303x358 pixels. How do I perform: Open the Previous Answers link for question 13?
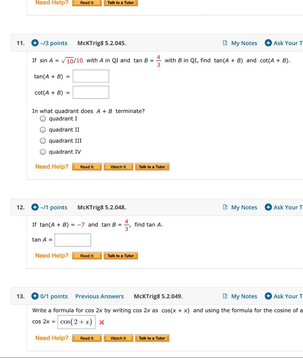point(99,296)
